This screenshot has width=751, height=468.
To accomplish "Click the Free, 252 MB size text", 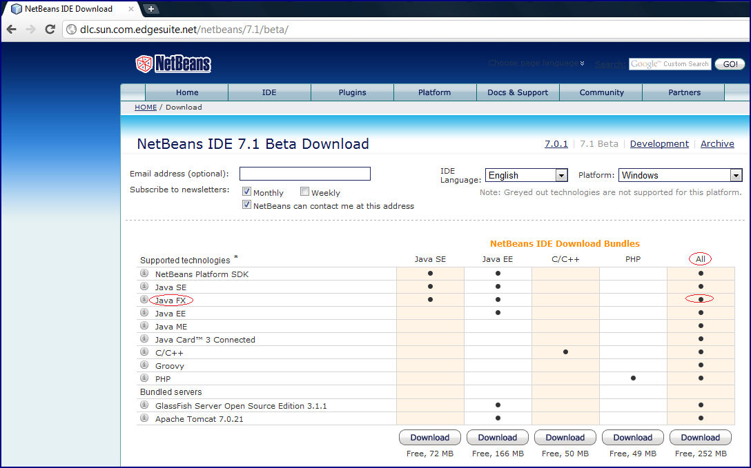I will (x=701, y=454).
